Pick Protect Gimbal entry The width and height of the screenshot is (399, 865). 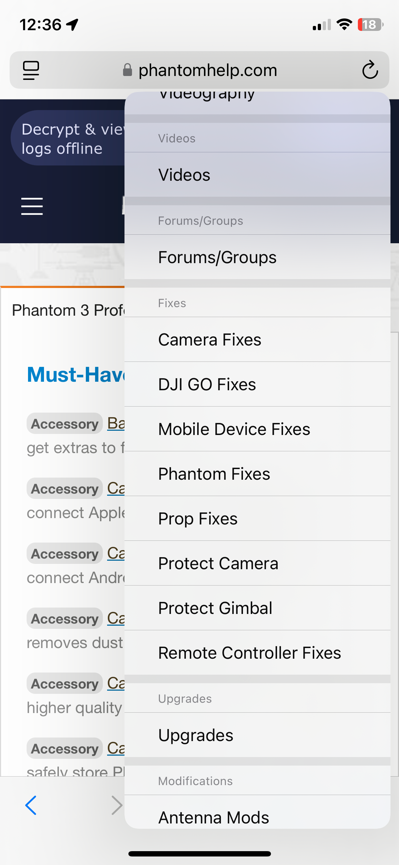(x=257, y=608)
